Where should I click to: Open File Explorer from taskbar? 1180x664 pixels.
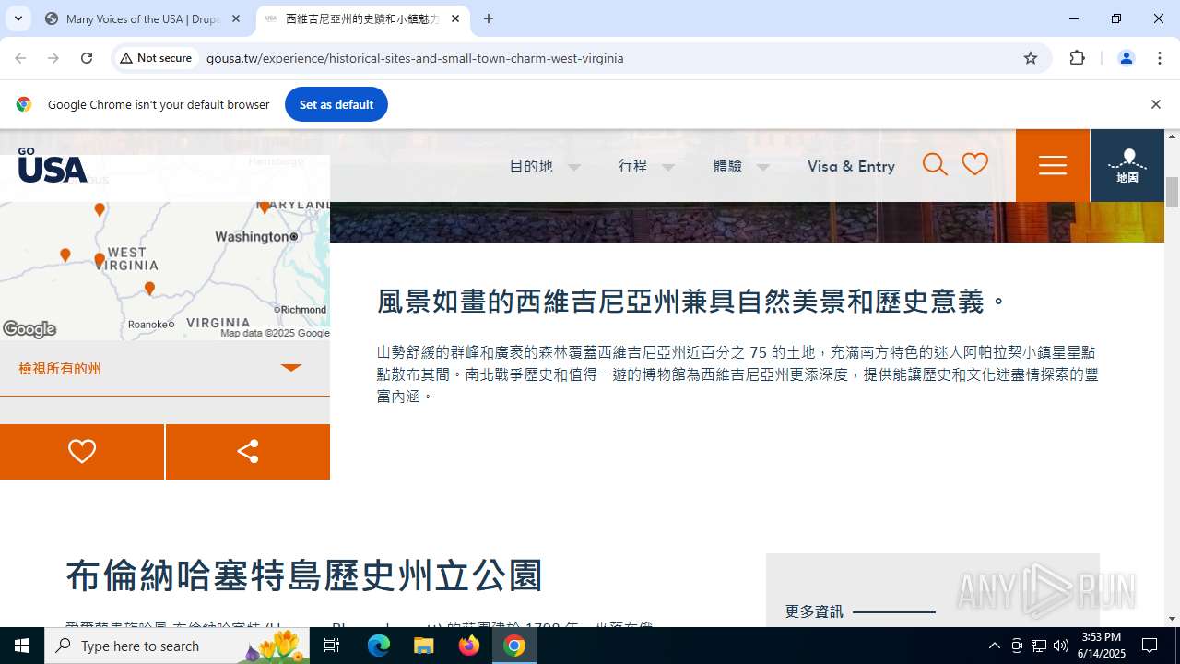coord(424,646)
